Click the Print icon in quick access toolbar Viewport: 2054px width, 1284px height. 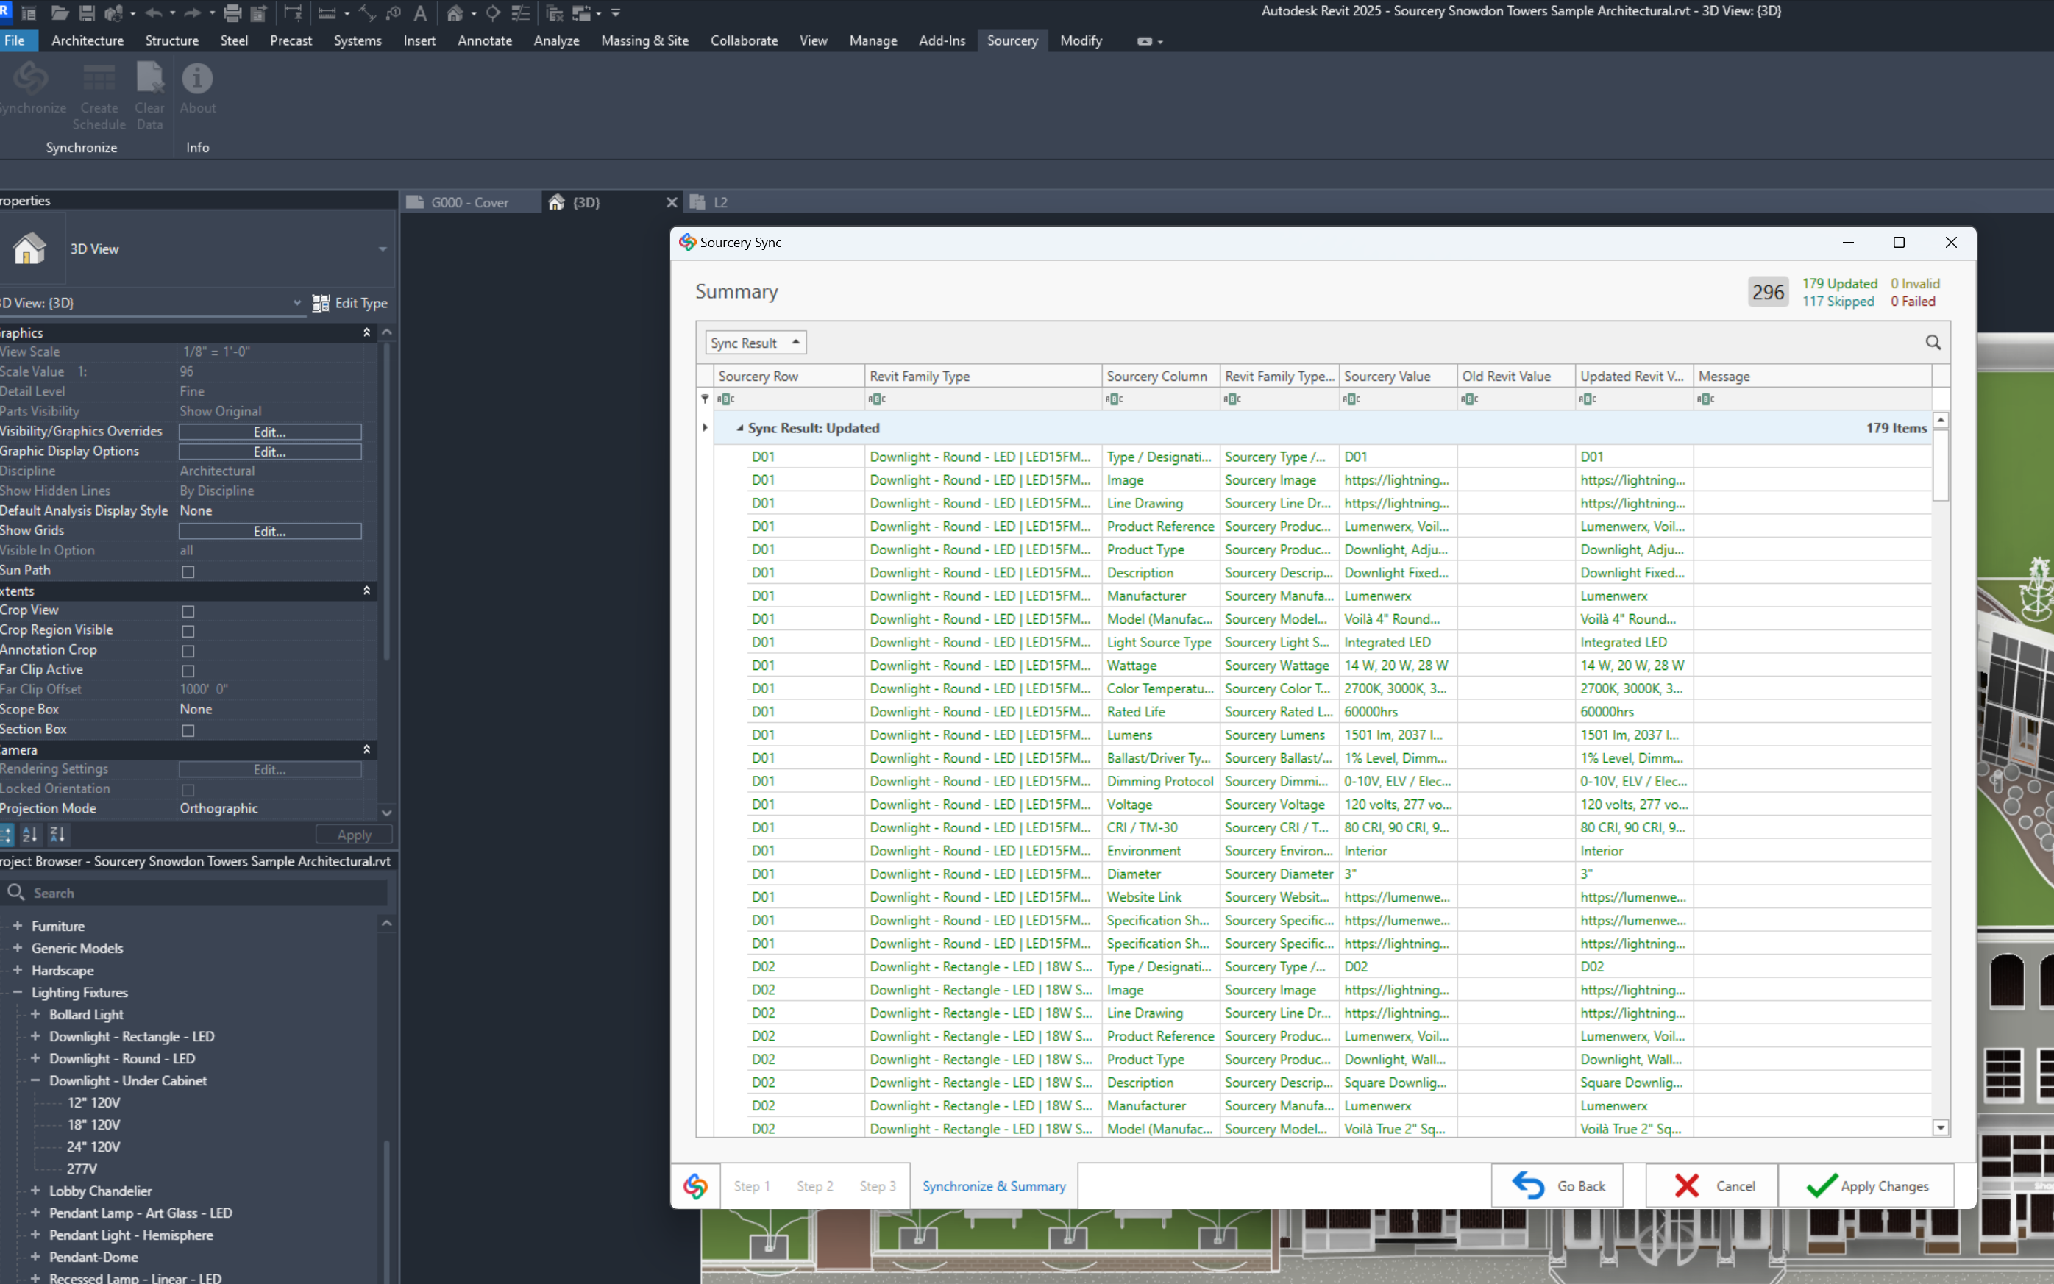[x=232, y=13]
